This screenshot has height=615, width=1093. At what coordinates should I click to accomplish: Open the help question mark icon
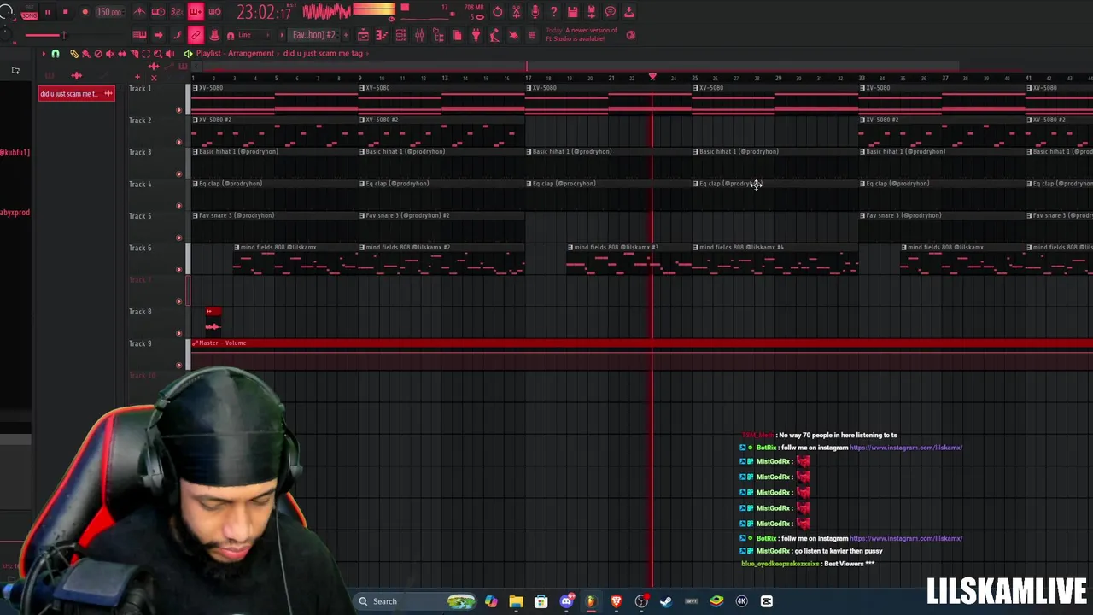(x=553, y=12)
